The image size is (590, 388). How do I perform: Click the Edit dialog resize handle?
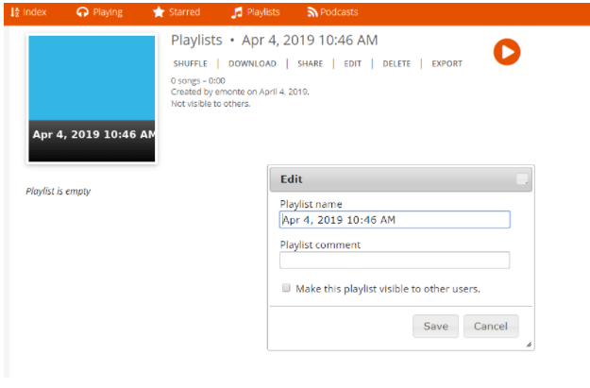coord(528,345)
